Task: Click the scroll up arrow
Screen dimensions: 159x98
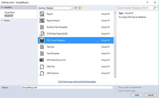Action: coord(115,12)
